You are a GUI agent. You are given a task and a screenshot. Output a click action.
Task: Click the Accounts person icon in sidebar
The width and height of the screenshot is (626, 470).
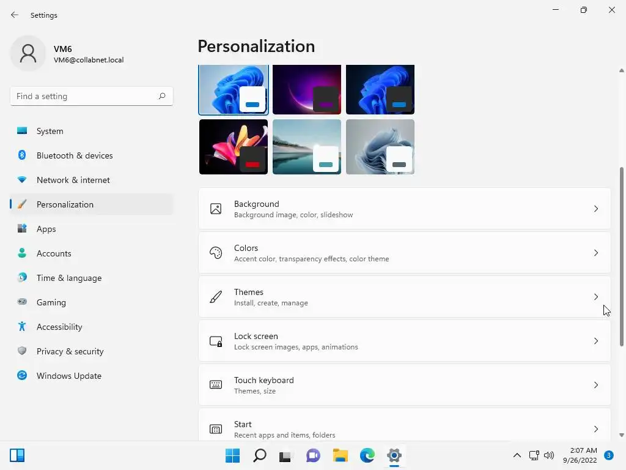(x=22, y=253)
